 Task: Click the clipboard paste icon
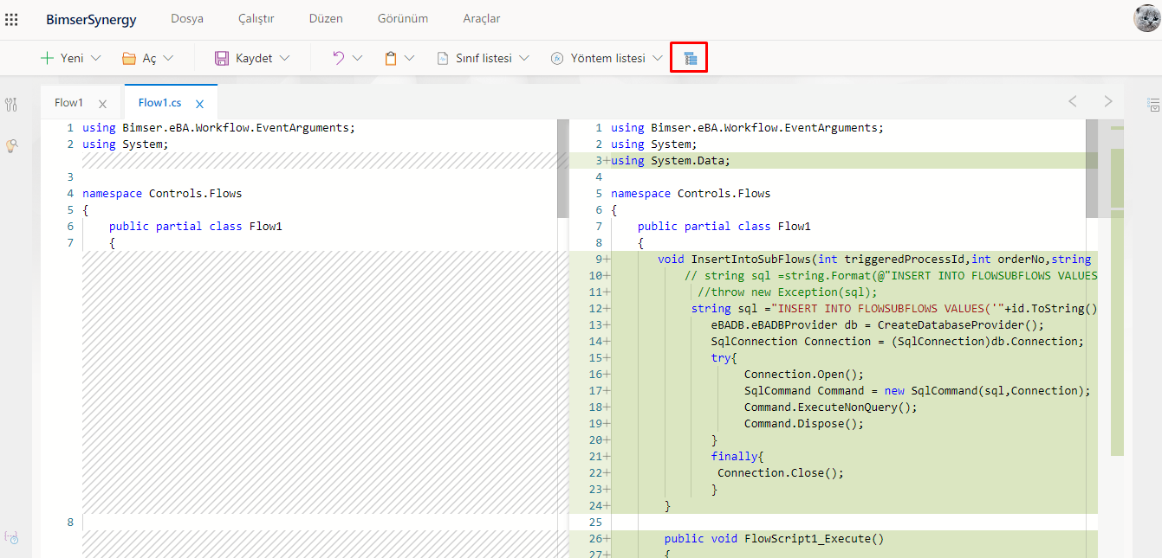click(x=391, y=58)
